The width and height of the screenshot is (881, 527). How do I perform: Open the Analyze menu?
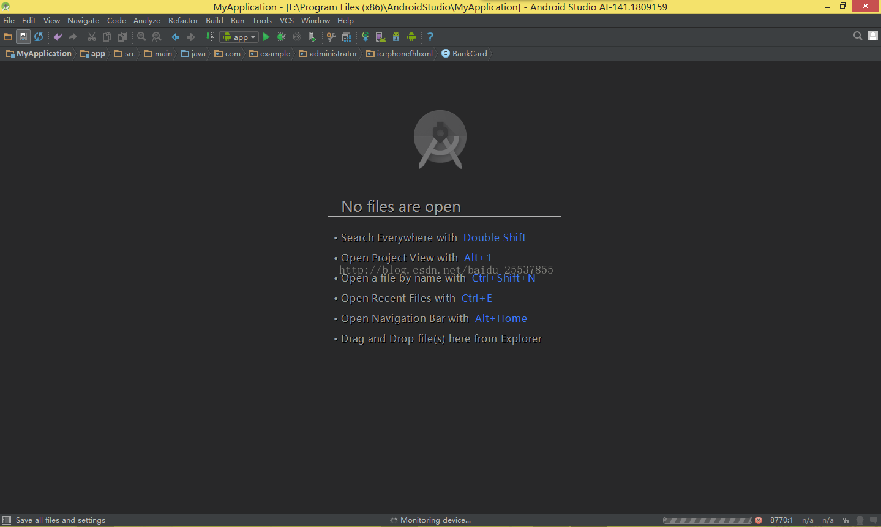point(147,21)
